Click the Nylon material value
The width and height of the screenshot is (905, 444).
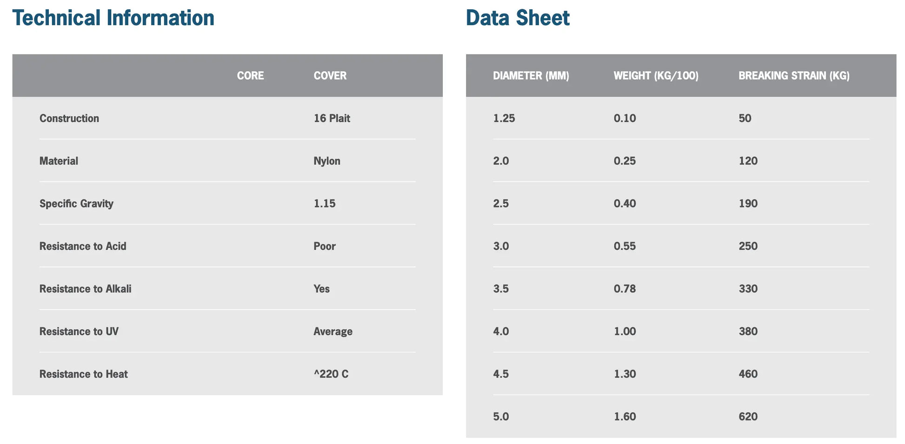tap(326, 161)
